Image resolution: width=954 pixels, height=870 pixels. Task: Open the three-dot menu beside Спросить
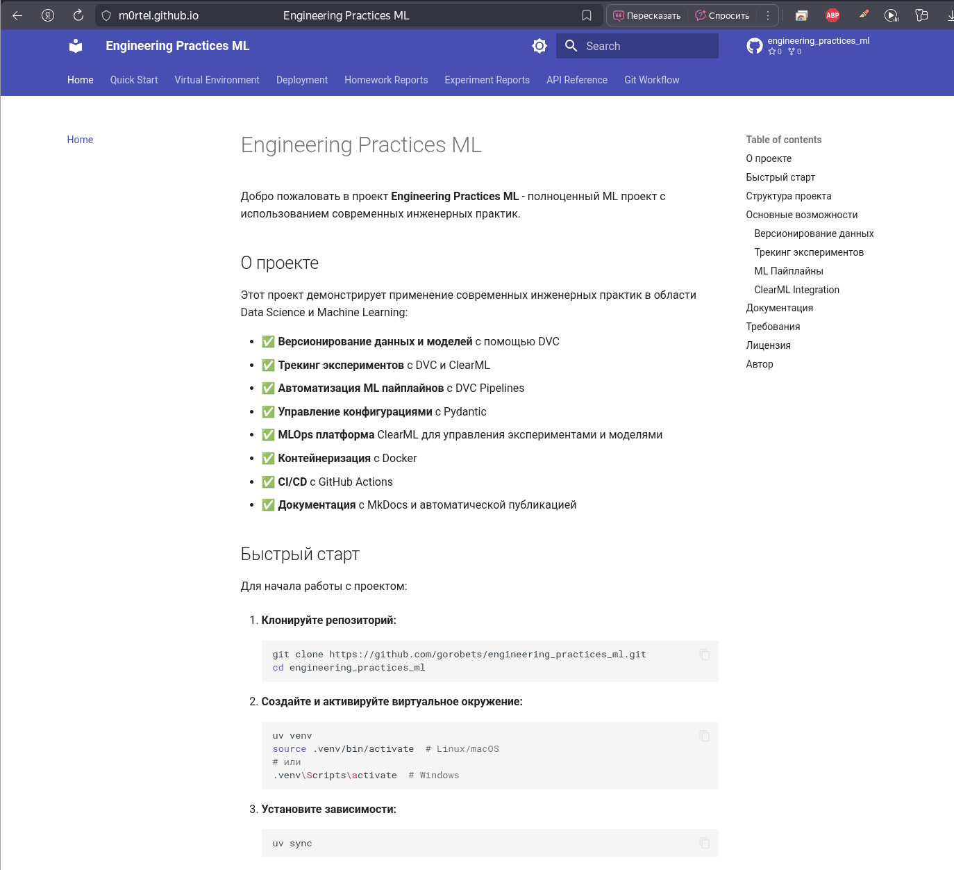pyautogui.click(x=768, y=15)
